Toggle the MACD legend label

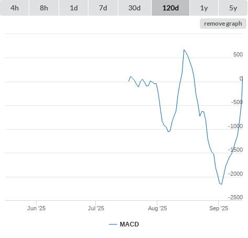point(129,224)
